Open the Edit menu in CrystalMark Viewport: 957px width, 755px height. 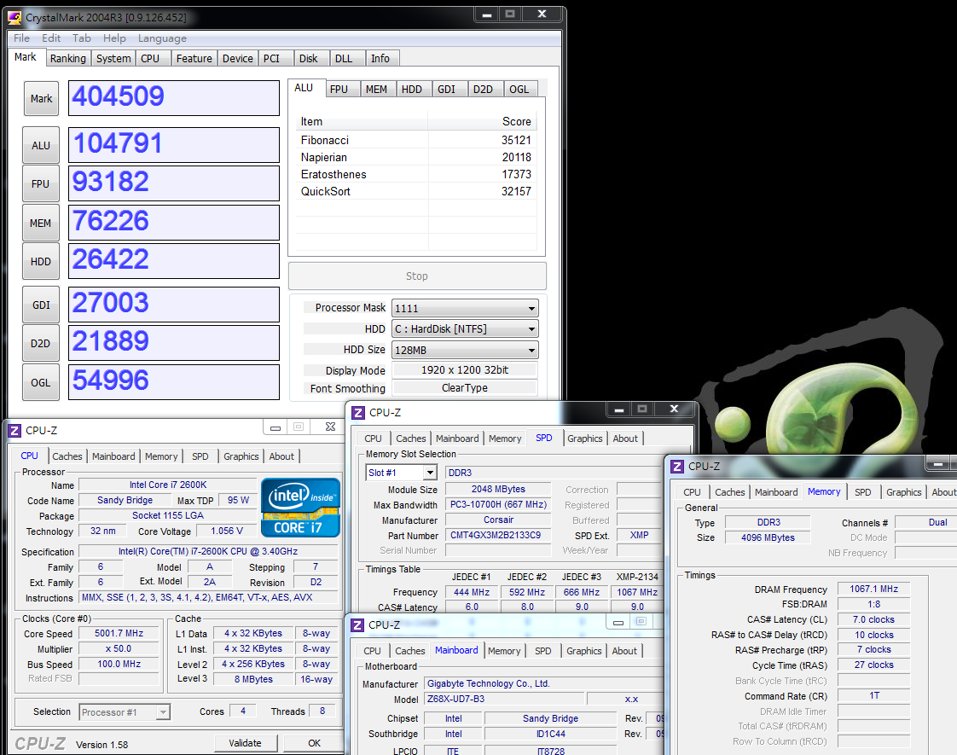[x=51, y=38]
